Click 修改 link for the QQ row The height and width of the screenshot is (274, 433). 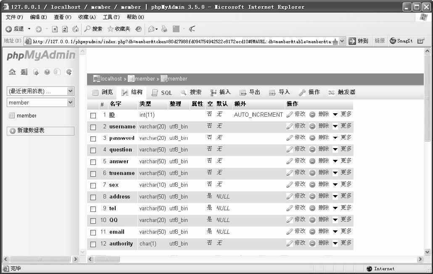coord(300,219)
